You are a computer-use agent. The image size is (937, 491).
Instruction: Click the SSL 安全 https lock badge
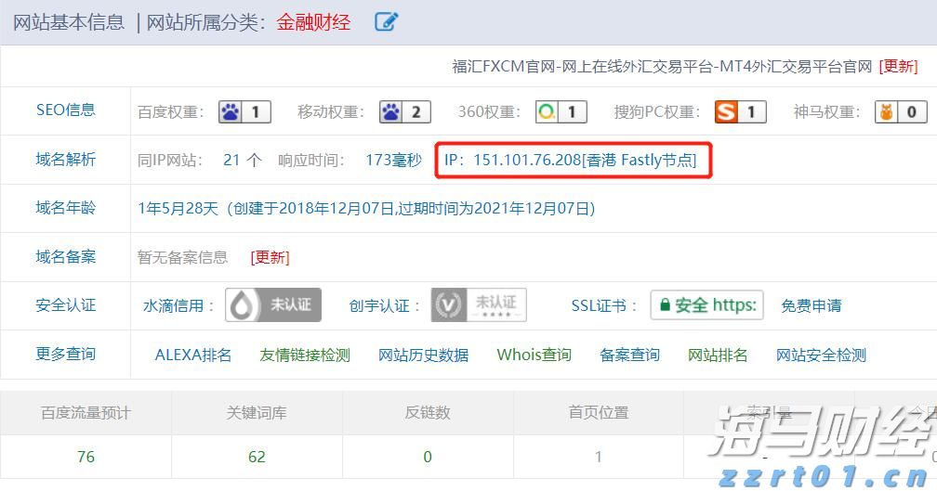coord(706,305)
